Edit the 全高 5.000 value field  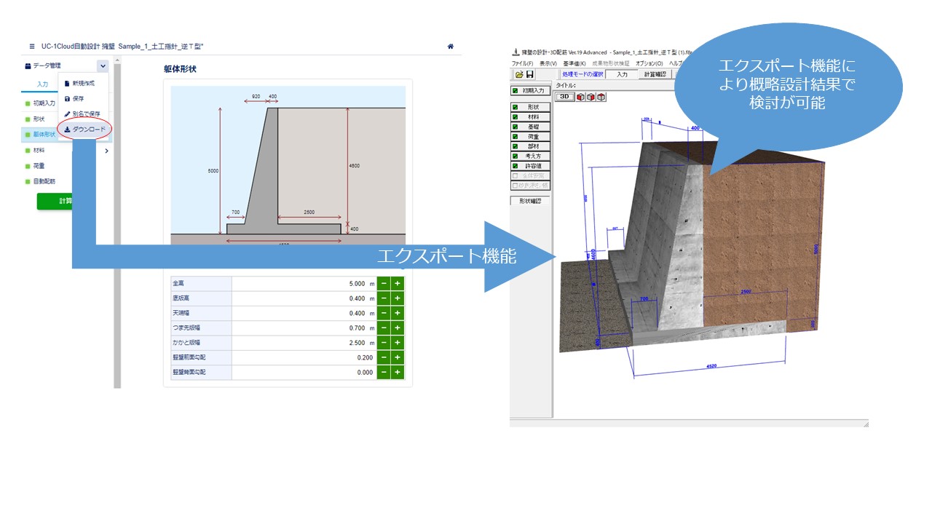[304, 284]
